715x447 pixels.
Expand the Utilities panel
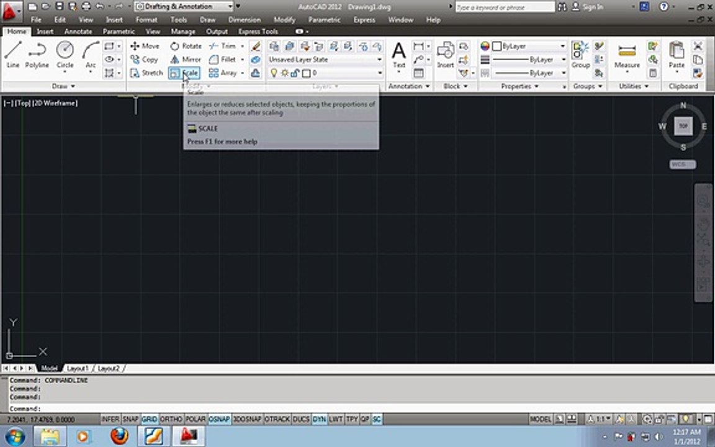tap(633, 86)
